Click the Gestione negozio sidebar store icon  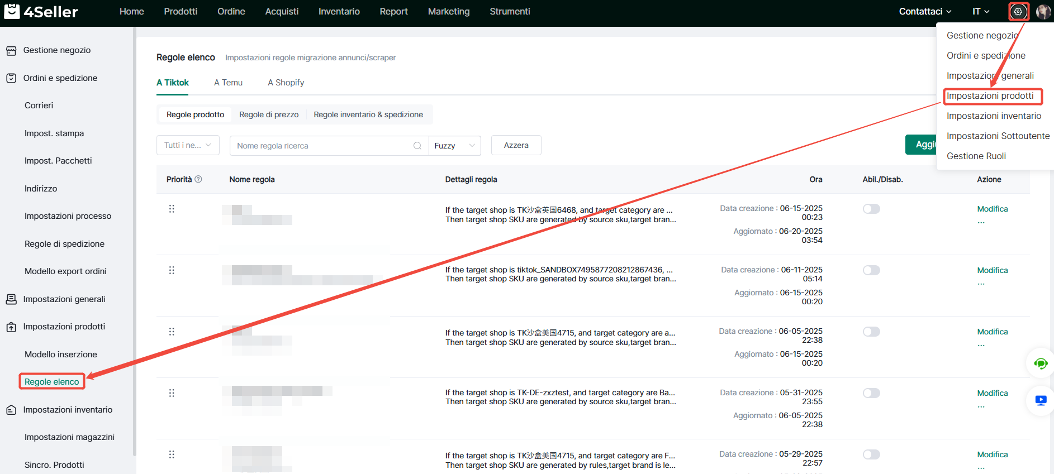tap(11, 51)
